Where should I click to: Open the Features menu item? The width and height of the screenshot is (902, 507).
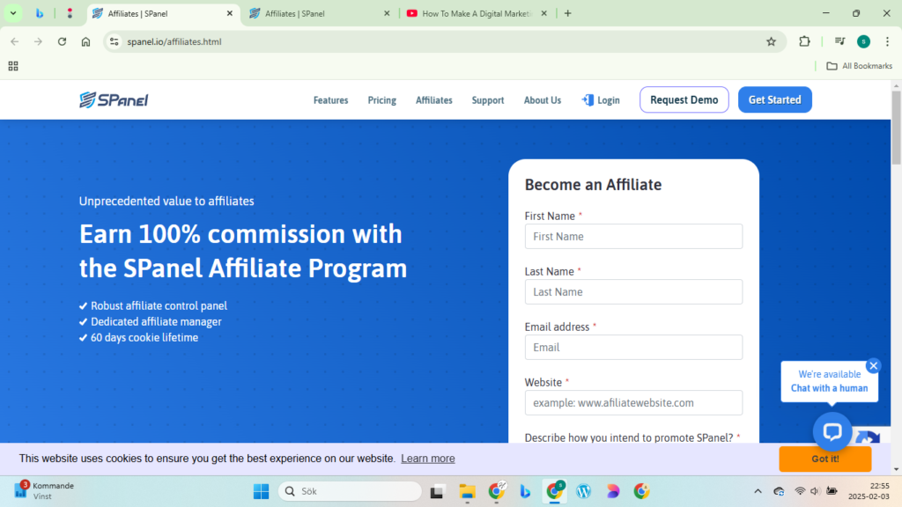tap(331, 100)
